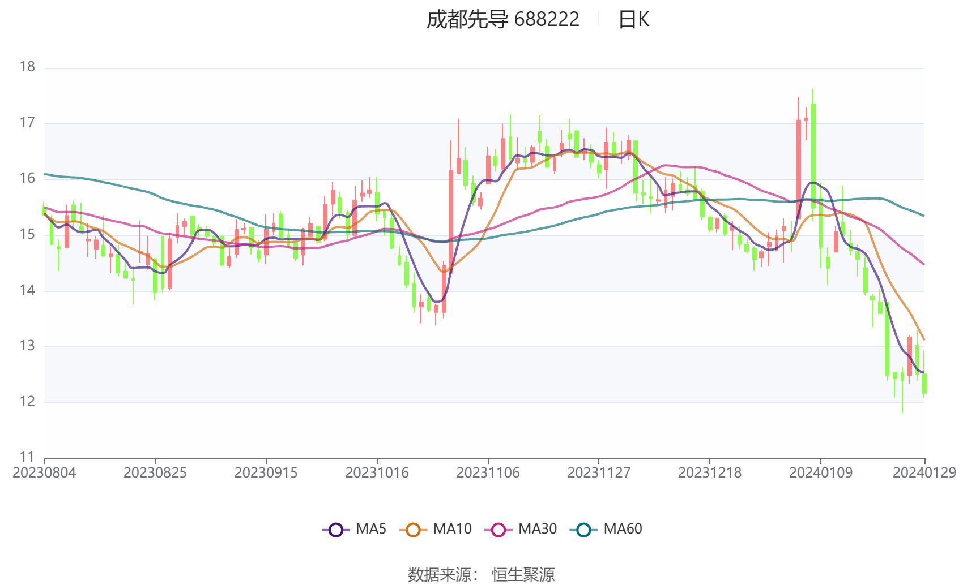Click y-axis value label 14

pyautogui.click(x=27, y=290)
